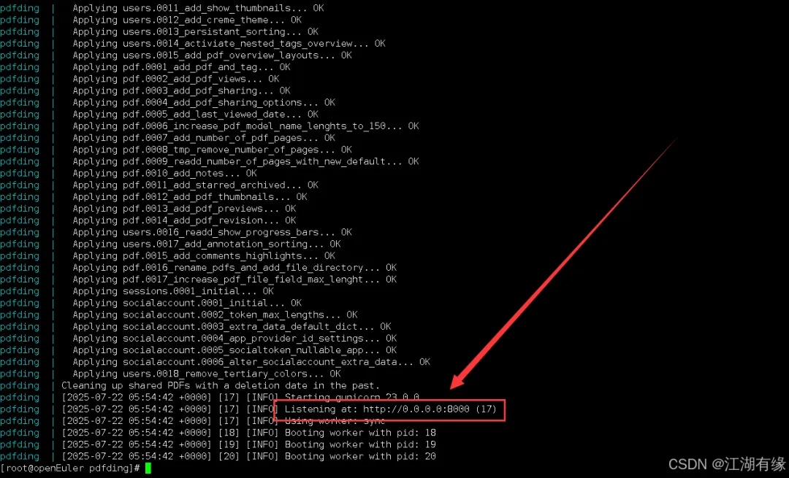Click users.0014_activiate_nested_tags_overview line

229,43
